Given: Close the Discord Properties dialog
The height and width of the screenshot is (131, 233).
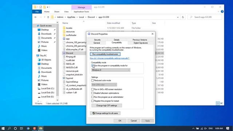Looking at the screenshot, I should click(153, 34).
